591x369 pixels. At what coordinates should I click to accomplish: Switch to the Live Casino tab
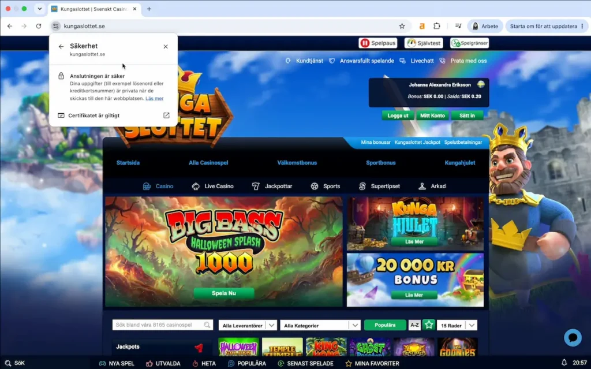(x=213, y=186)
